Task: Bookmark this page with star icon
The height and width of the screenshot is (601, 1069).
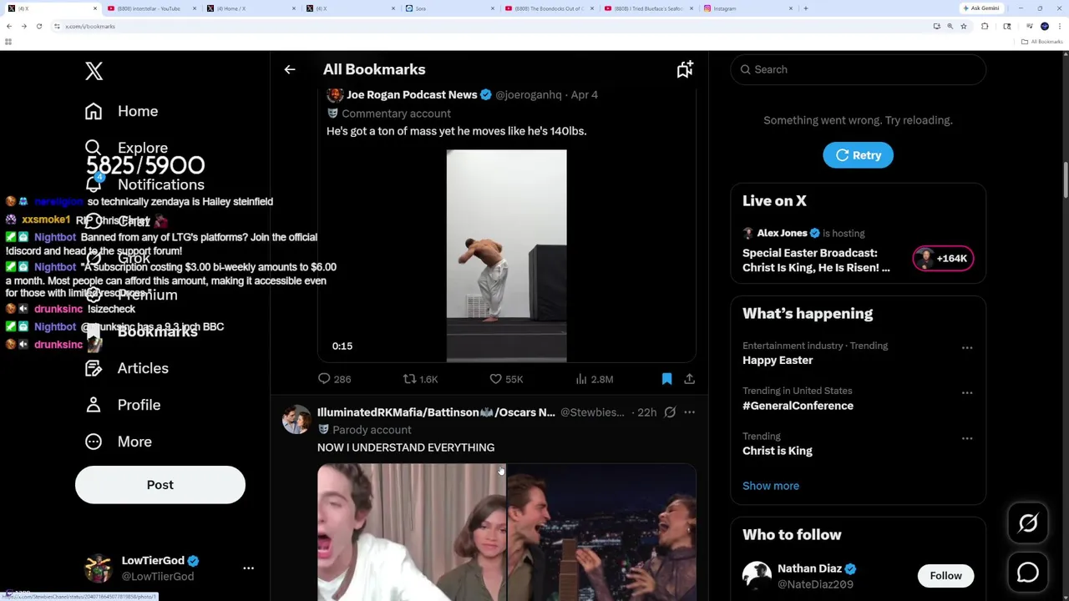Action: tap(963, 27)
